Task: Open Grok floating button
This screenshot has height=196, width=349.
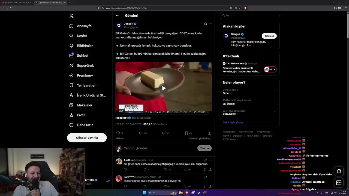Action: click(339, 171)
